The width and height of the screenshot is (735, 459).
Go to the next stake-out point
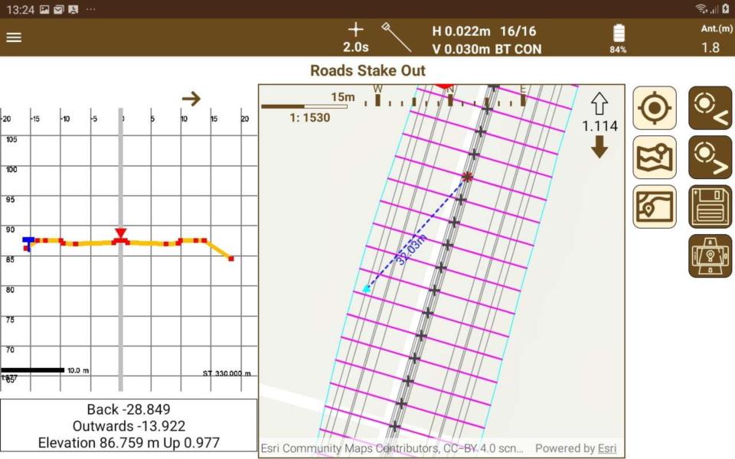(x=710, y=157)
